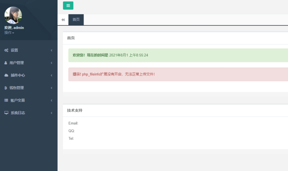The image size is (288, 171).
Task: Click the monitor icon beside 系统日志
Action: (6, 113)
